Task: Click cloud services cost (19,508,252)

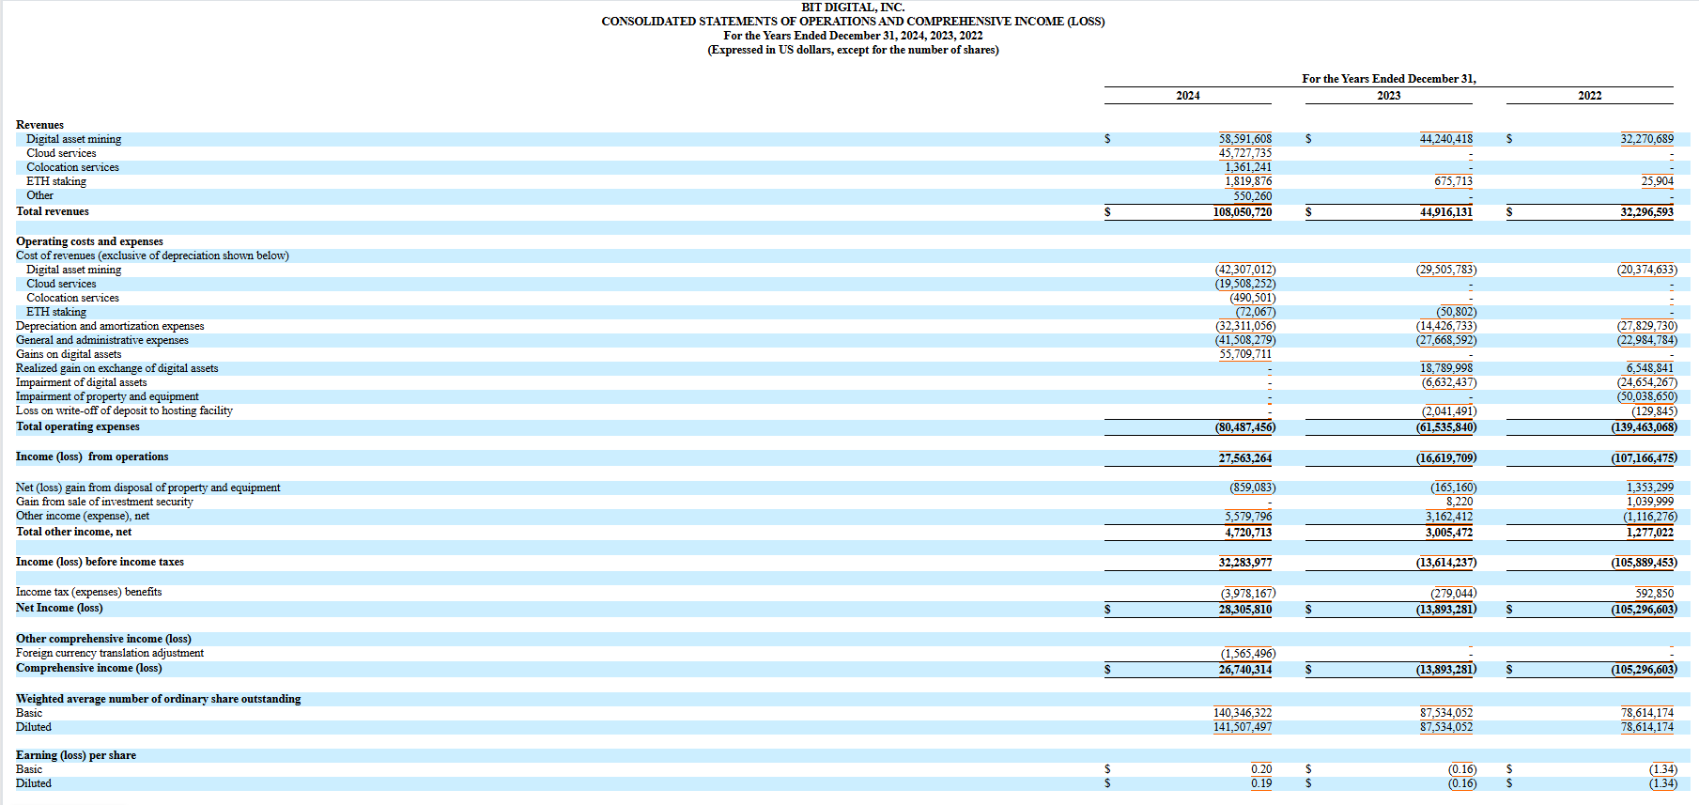Action: (x=1245, y=284)
